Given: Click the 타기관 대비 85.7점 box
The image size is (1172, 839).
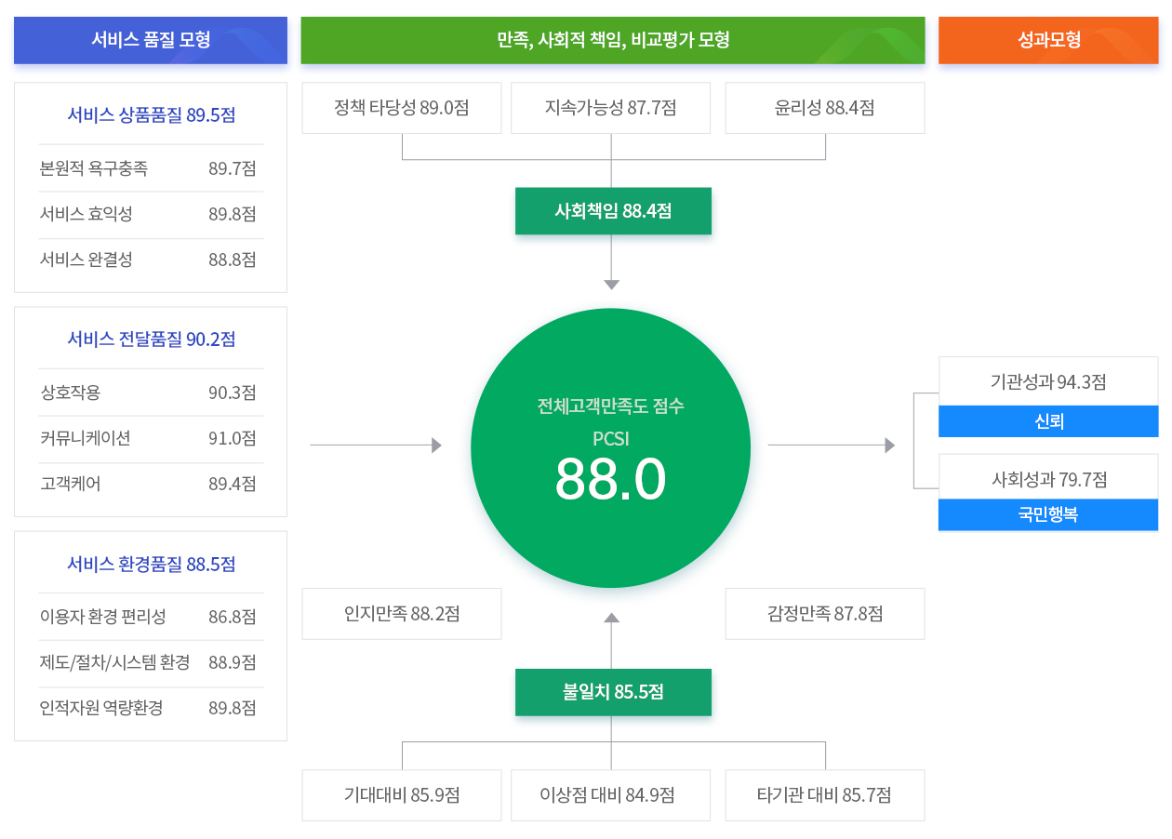Looking at the screenshot, I should (825, 795).
